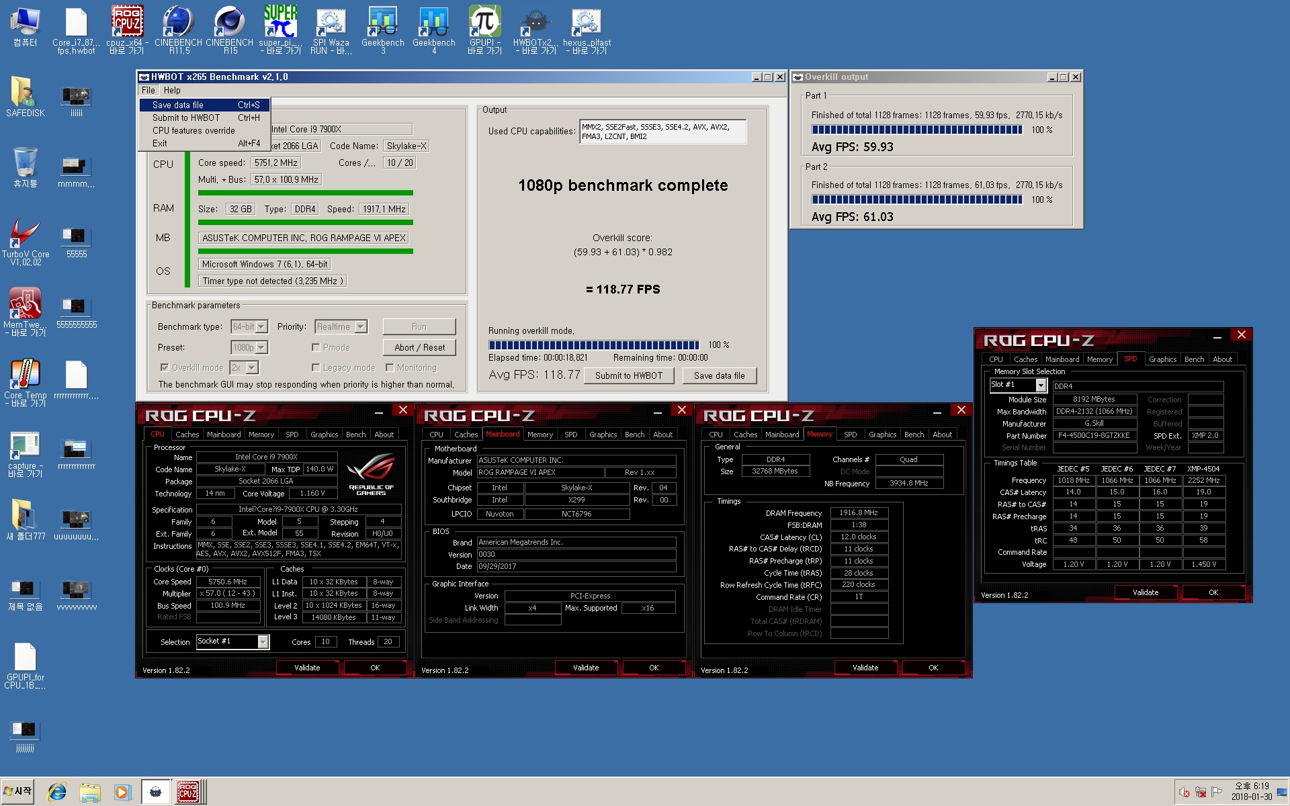Select Save data file menu entry

pyautogui.click(x=205, y=105)
